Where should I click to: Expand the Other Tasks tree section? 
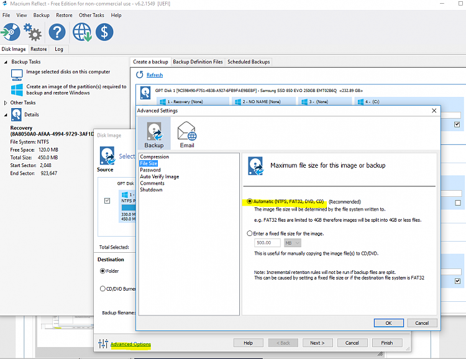pyautogui.click(x=6, y=103)
